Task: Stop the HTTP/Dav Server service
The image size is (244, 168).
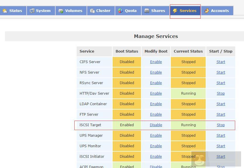Action: [x=221, y=93]
